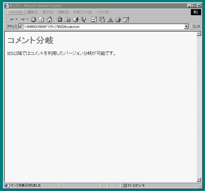The image size is (205, 191).
Task: Open the Mail toolbar icon
Action: (x=102, y=19)
